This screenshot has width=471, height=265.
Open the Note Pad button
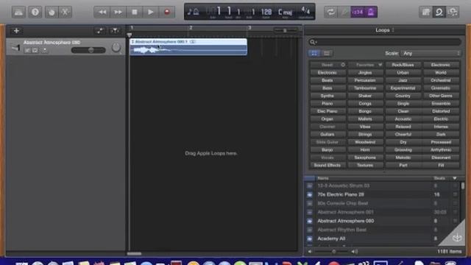click(425, 12)
